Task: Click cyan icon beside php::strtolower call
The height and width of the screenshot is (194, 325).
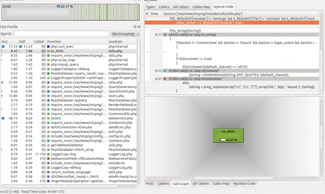Action: tap(164, 71)
